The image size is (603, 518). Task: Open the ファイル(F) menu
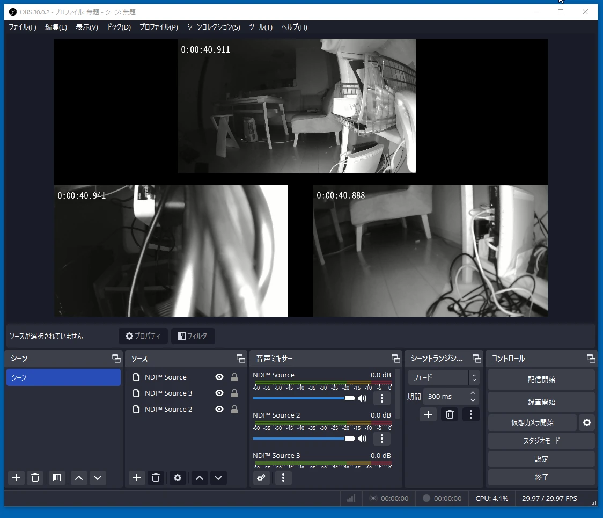[23, 27]
